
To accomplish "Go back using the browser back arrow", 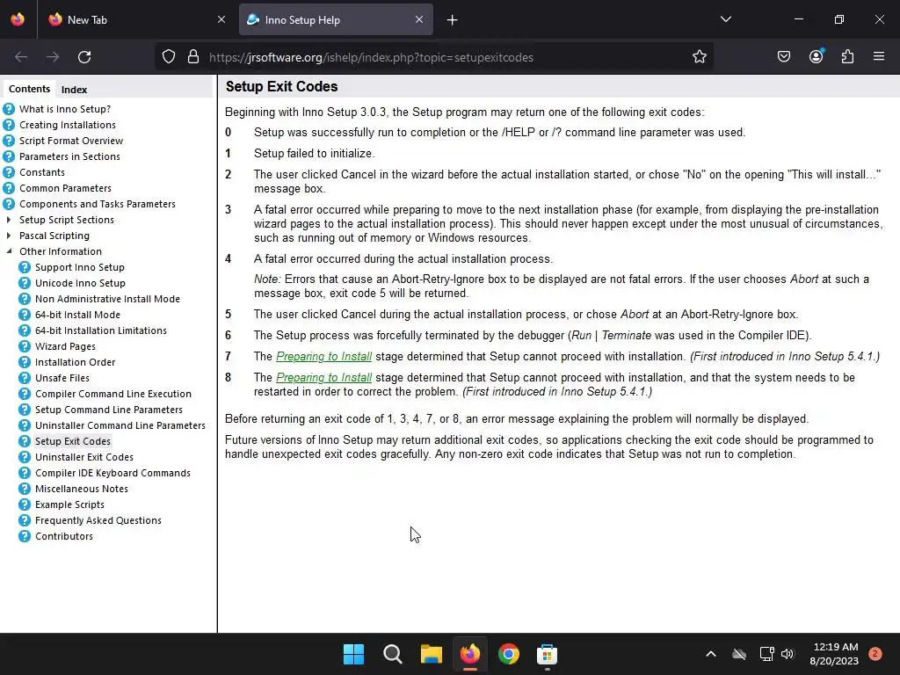I will point(21,57).
